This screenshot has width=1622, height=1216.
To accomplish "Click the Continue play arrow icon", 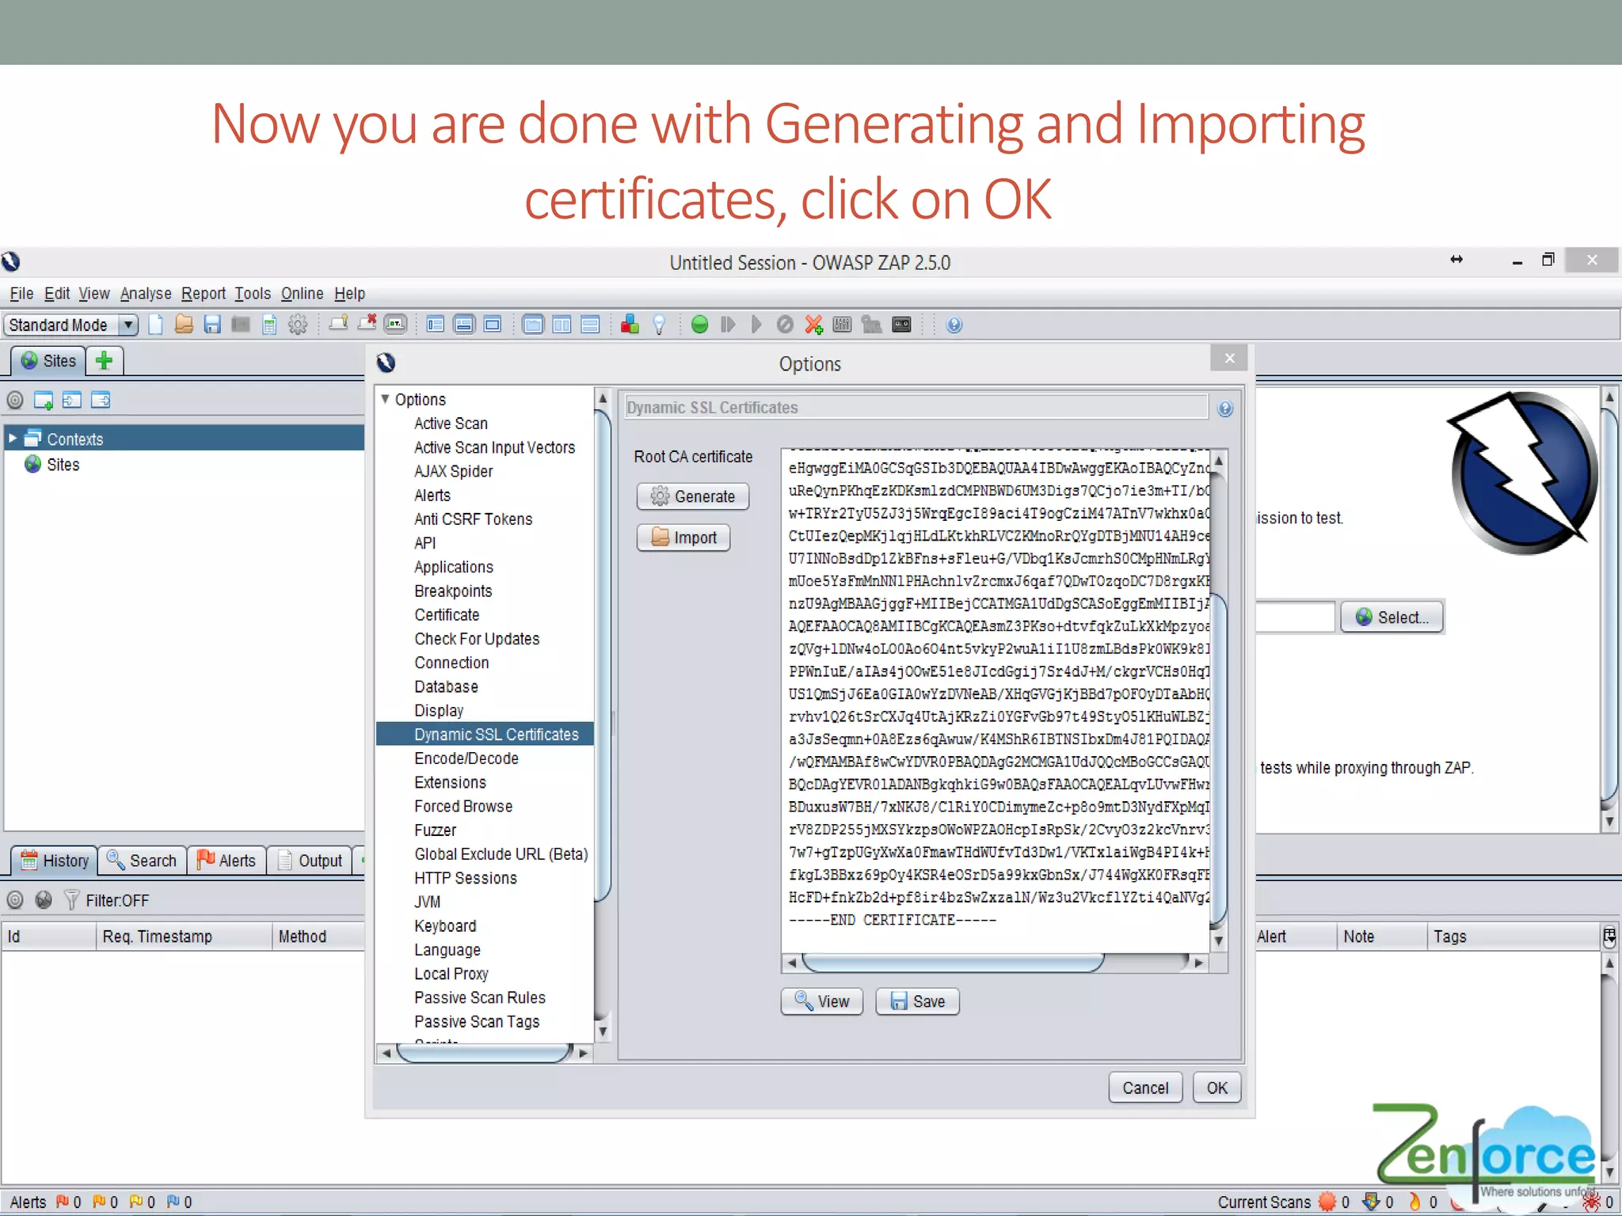I will (756, 325).
